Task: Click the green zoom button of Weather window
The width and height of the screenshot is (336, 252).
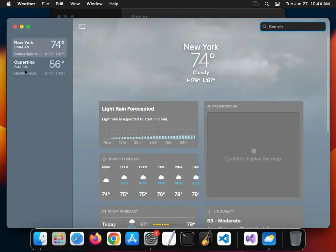Action: tap(28, 27)
